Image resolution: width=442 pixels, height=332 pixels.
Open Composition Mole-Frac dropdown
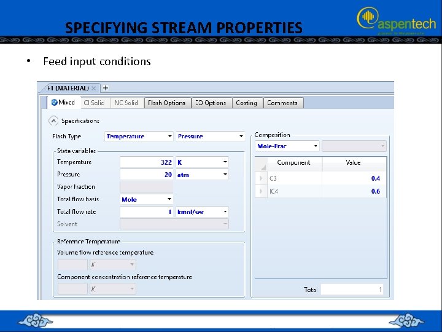tap(287, 146)
